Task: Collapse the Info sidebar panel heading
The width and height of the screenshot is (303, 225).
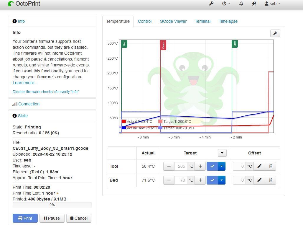Action: (21, 21)
